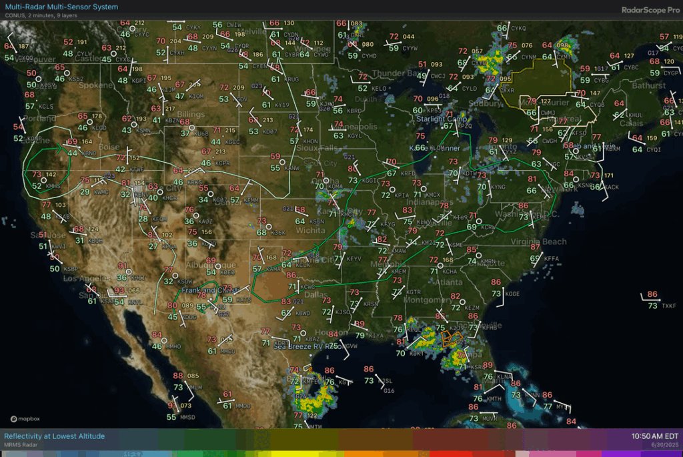Select the KFFA station label
This screenshot has width=683, height=457.
pyautogui.click(x=552, y=259)
